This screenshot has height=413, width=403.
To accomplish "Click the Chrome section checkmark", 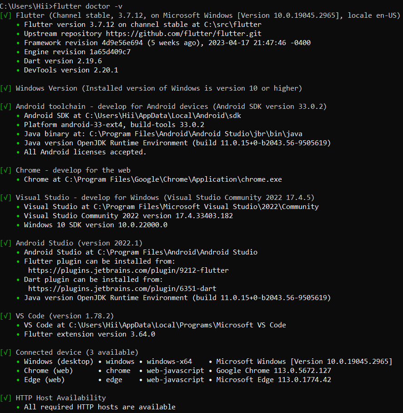I will pyautogui.click(x=6, y=170).
